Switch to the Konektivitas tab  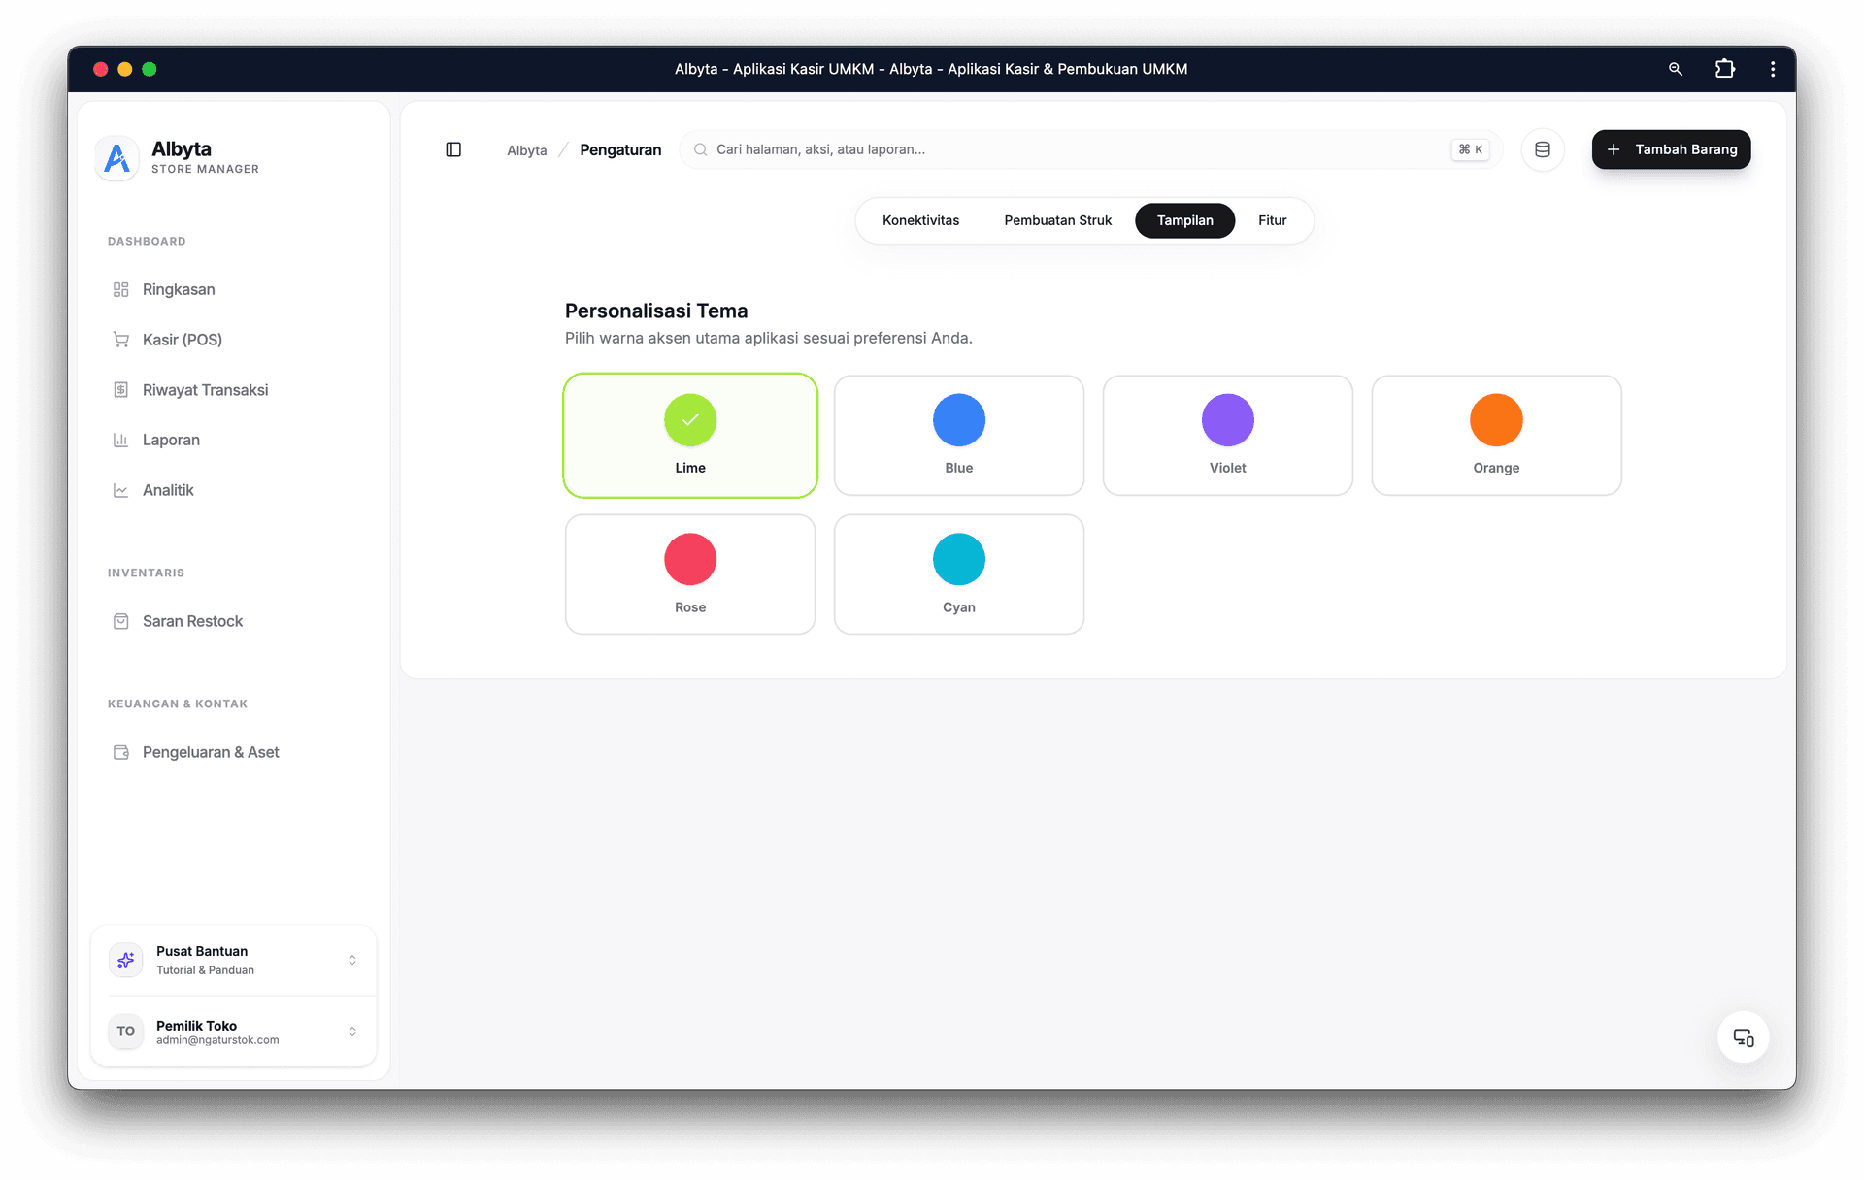[x=920, y=220]
